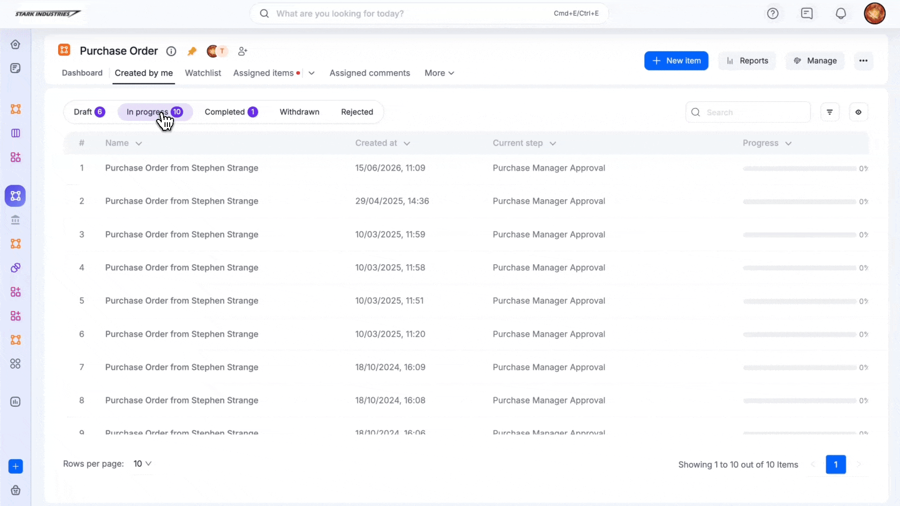Image resolution: width=900 pixels, height=506 pixels.
Task: Open the analytics chart icon in sidebar
Action: [x=15, y=402]
